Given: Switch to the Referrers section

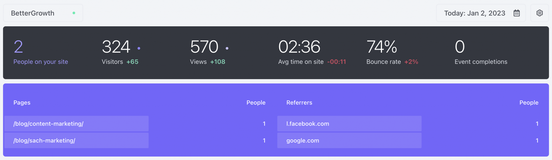Looking at the screenshot, I should (x=299, y=103).
